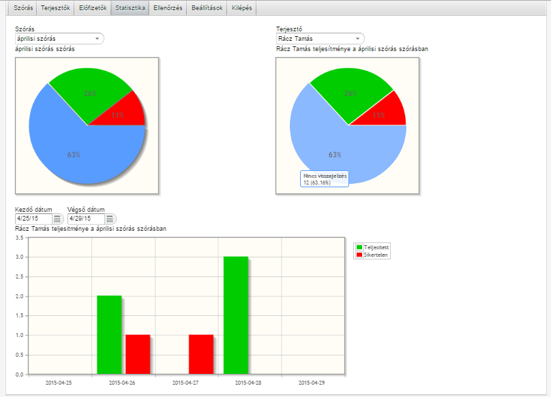
Task: Click the Kezdő dátum field showing 4/25/15
Action: [33, 219]
